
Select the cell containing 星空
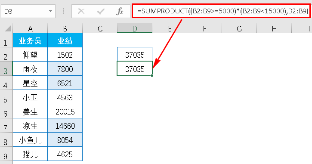[30, 83]
